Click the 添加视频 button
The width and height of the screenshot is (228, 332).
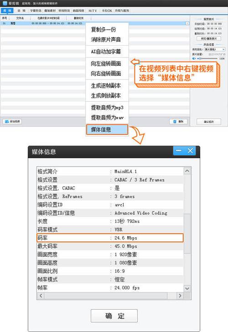[12, 121]
